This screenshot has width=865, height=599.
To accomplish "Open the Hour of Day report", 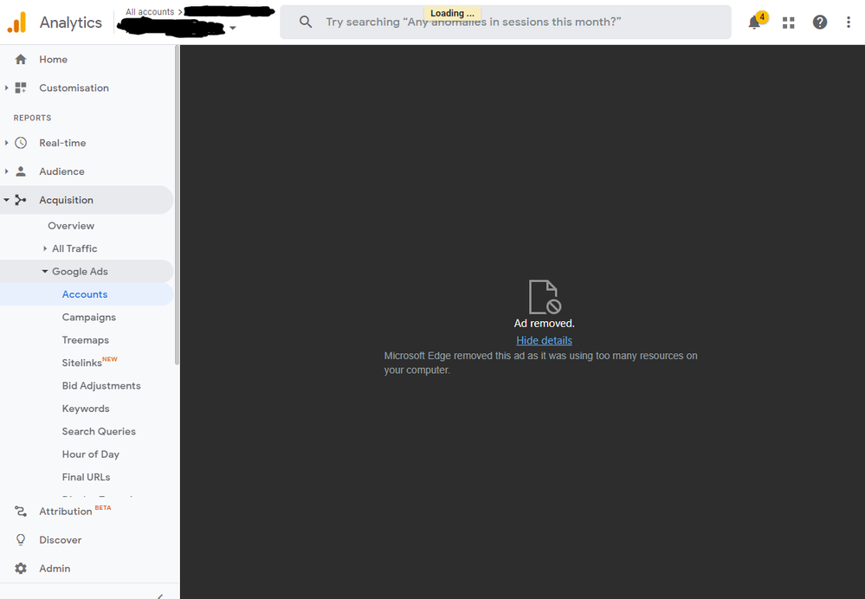I will (x=90, y=454).
